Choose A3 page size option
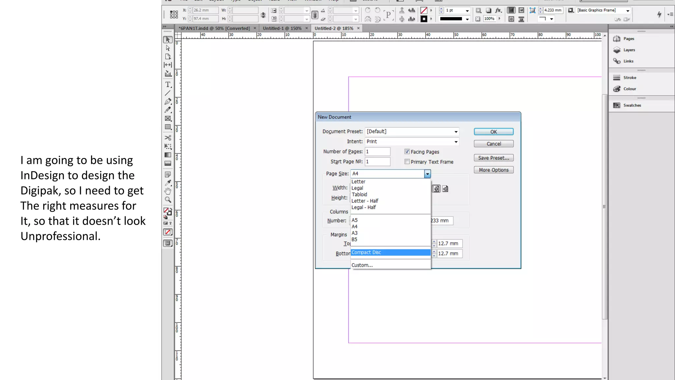The height and width of the screenshot is (380, 675). point(391,233)
